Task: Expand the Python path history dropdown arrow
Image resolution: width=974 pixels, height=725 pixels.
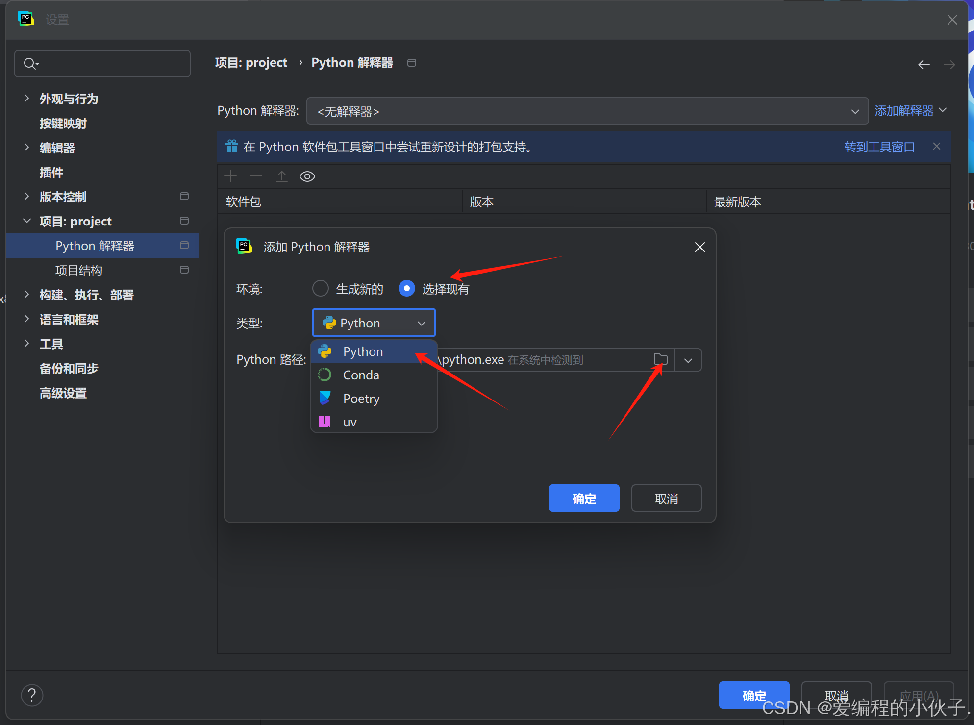Action: tap(688, 360)
